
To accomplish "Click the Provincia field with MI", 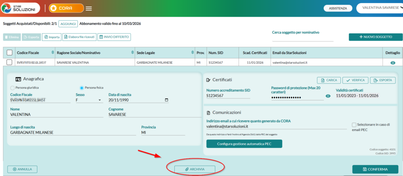I will tap(163, 132).
